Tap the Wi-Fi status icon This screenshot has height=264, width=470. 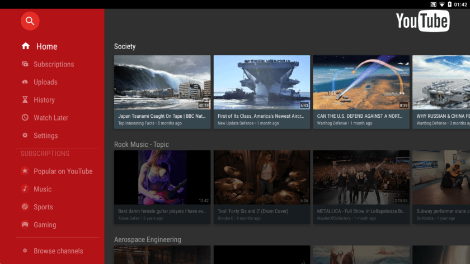442,4
